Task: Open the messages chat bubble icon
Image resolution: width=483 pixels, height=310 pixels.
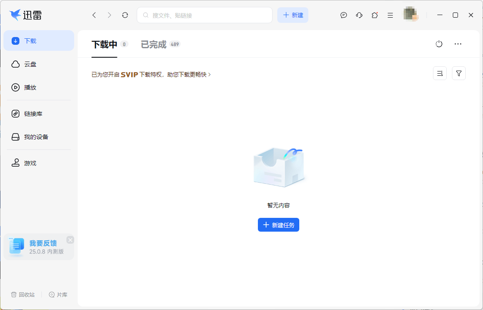Action: click(x=344, y=15)
